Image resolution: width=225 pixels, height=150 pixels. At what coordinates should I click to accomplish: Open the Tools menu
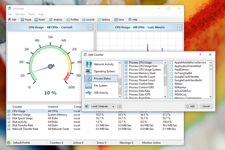[32, 14]
